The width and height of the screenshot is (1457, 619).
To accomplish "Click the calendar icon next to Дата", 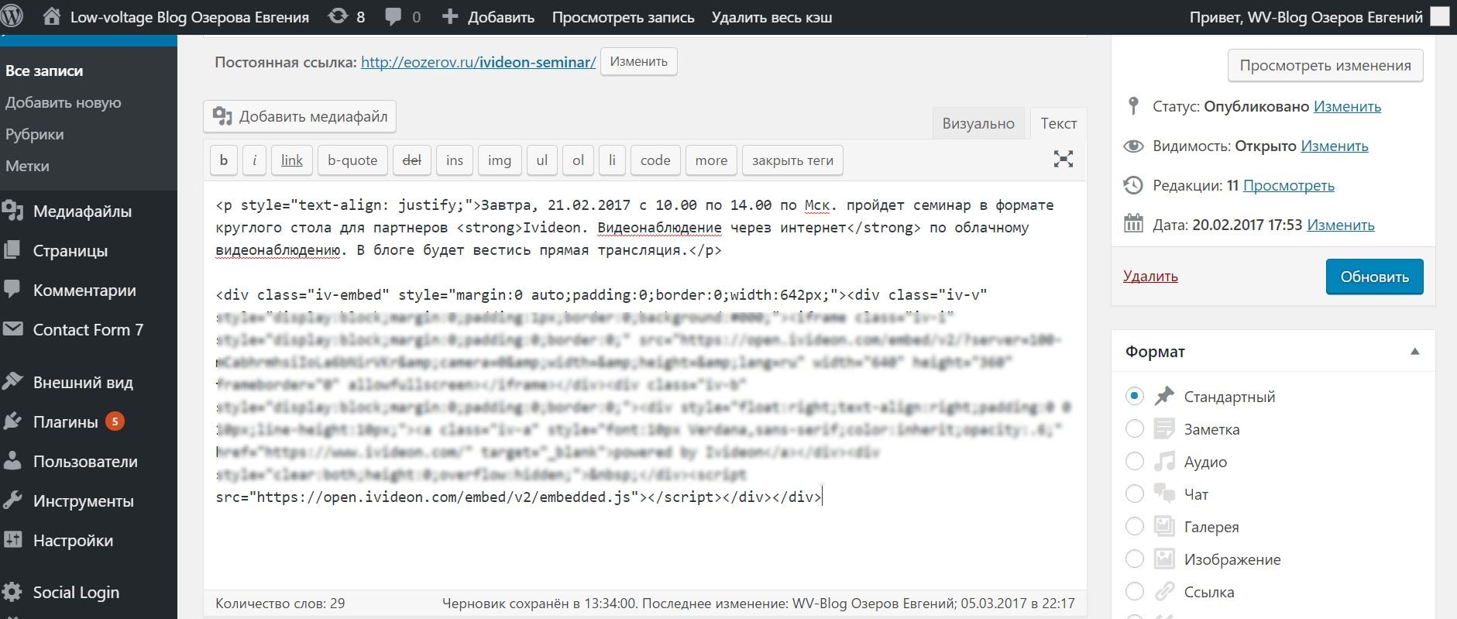I will [1133, 225].
